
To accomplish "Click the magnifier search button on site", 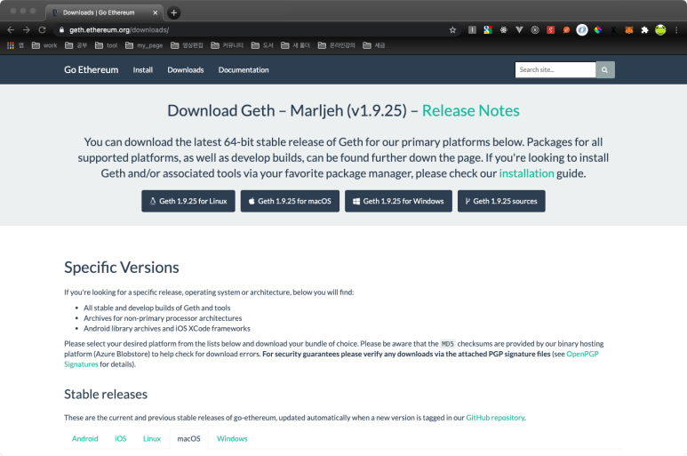I will [605, 69].
